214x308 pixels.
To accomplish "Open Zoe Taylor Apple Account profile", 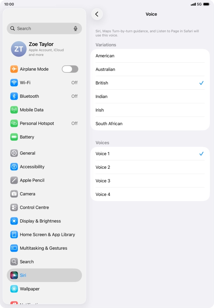I will click(x=44, y=49).
